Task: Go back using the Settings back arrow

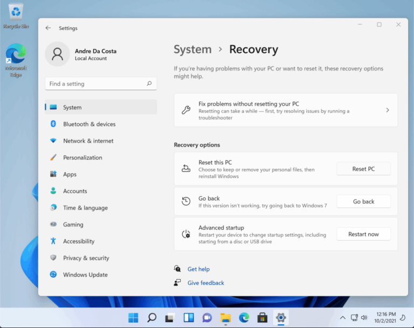Action: (48, 28)
